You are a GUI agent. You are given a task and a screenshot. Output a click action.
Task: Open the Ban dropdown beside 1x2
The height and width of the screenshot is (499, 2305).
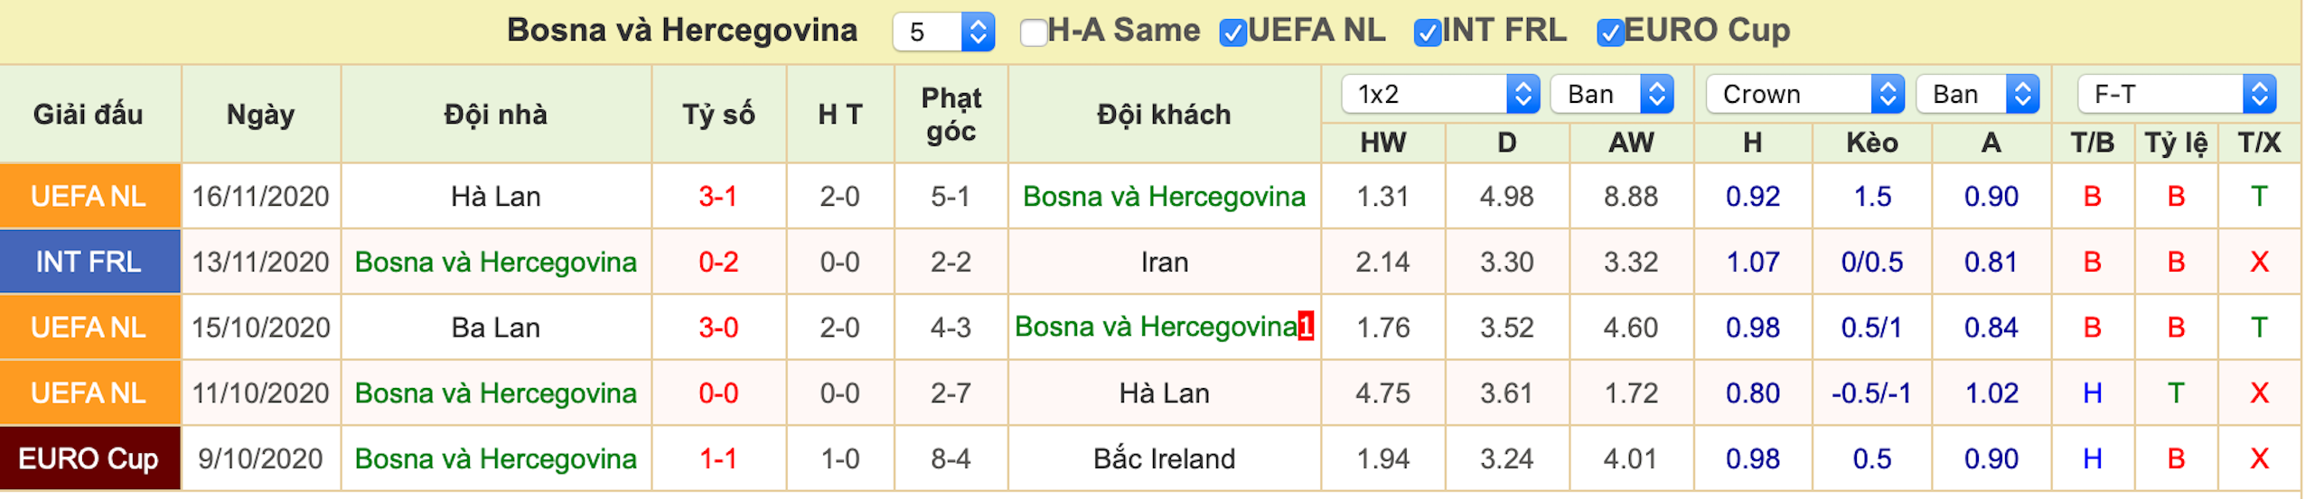(x=1612, y=94)
